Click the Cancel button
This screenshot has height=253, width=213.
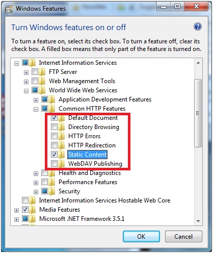pos(183,236)
